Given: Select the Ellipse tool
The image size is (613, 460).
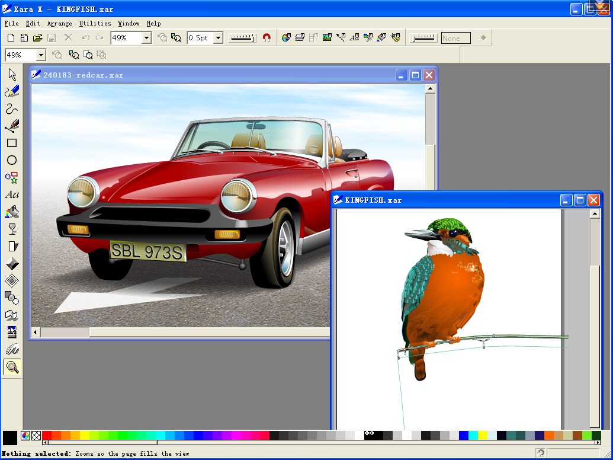Looking at the screenshot, I should [12, 161].
